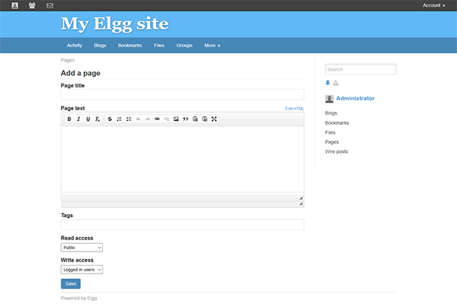Click into the Page title field
Viewport: 457px width, 304px height.
tap(182, 95)
